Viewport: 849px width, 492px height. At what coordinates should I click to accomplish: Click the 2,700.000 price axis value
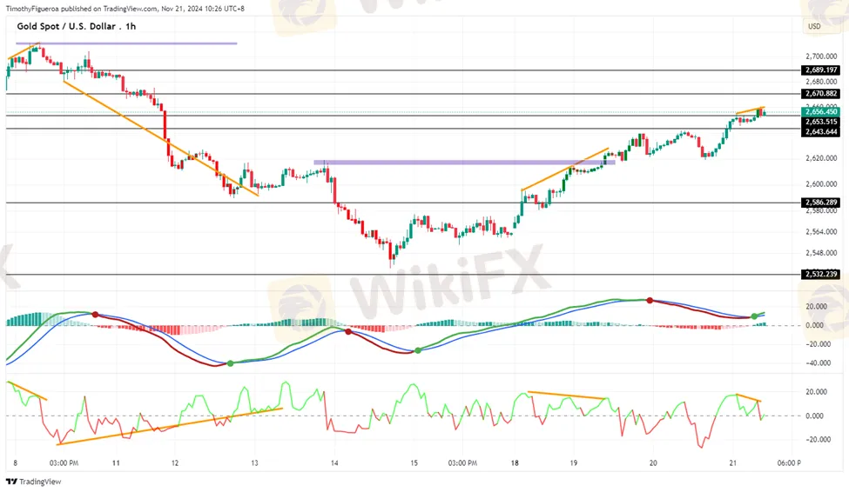[821, 57]
